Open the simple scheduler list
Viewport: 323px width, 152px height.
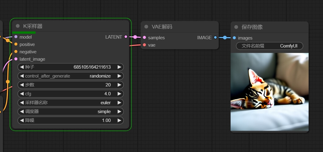pos(104,112)
